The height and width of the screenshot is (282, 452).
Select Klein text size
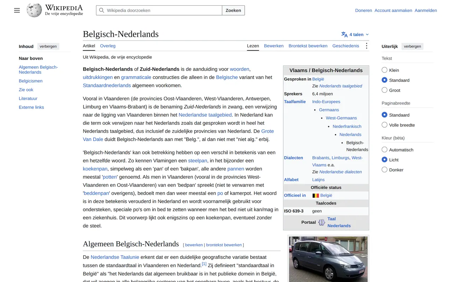pos(385,70)
